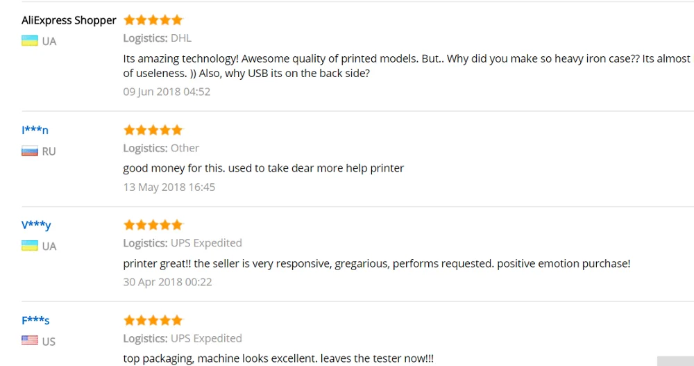Open reviewer F***s's profile name

[35, 320]
